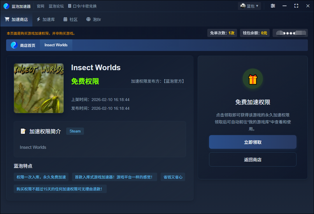Open the 加速商店 tab

(16, 20)
